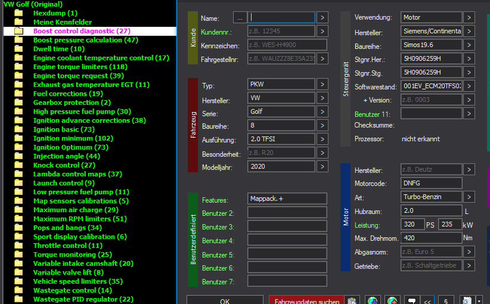Open the > list for Serie Golf

tap(322, 111)
